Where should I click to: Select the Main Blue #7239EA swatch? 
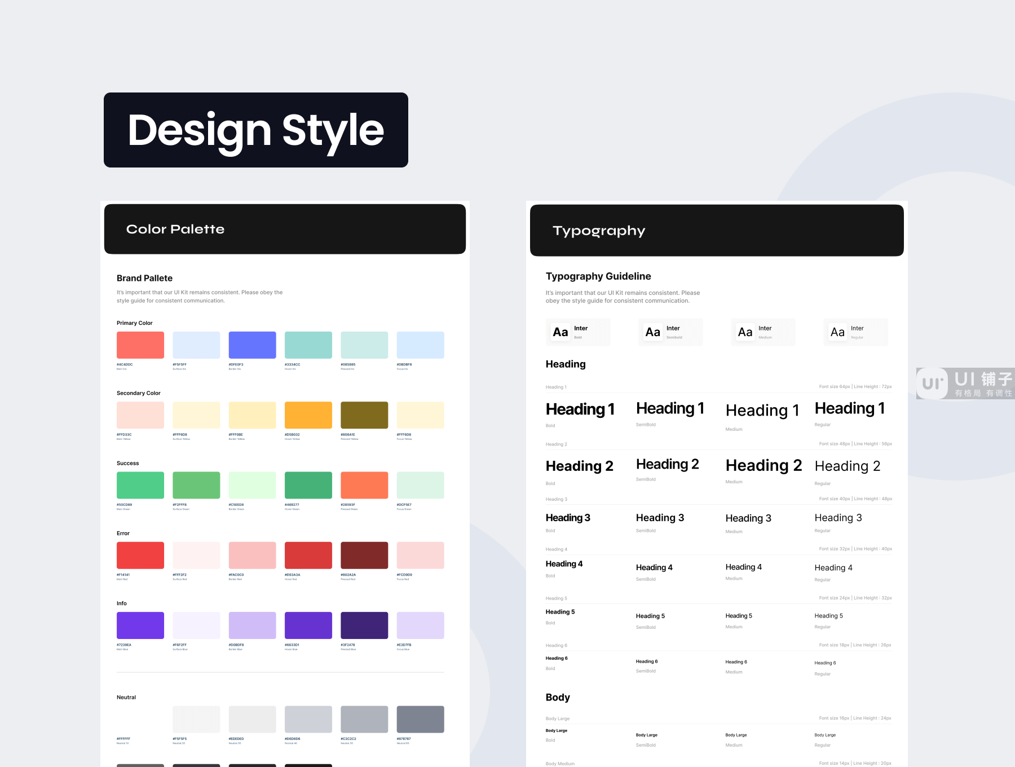click(x=140, y=625)
